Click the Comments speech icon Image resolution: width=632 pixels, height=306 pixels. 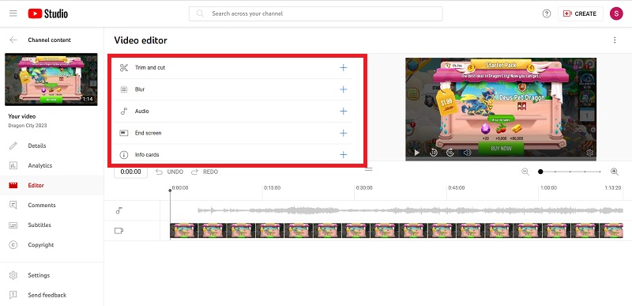[13, 206]
